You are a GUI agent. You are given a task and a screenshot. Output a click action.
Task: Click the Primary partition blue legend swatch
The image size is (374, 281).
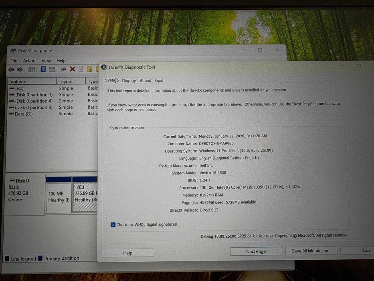point(40,258)
